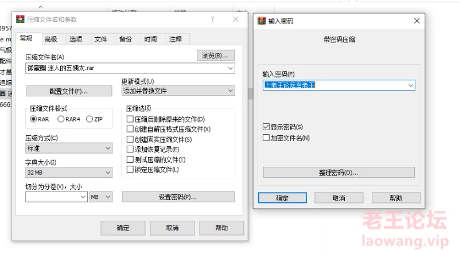Expand the password history dropdown arrow
The width and height of the screenshot is (459, 254).
click(410, 85)
